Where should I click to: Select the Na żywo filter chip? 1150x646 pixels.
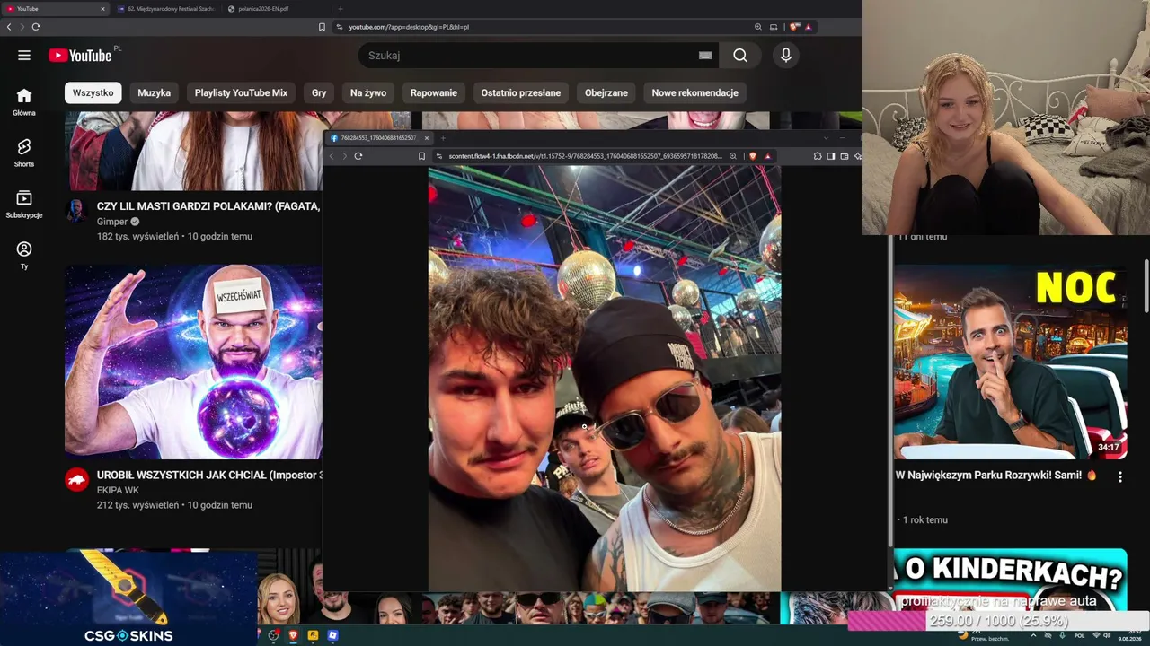click(368, 92)
